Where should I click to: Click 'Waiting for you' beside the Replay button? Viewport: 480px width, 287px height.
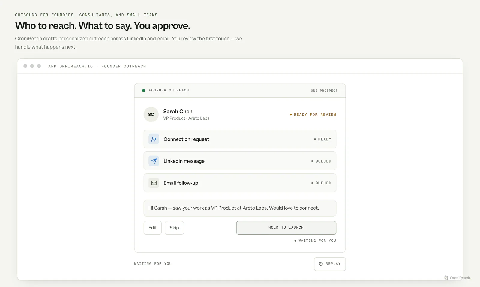click(x=153, y=264)
